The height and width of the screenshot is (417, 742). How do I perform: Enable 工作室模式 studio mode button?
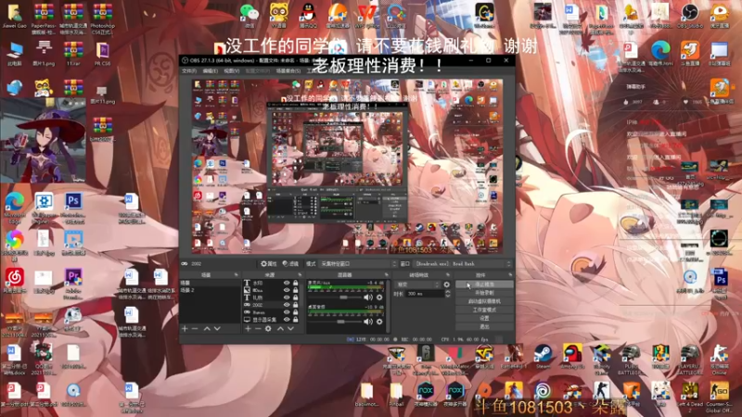point(484,310)
